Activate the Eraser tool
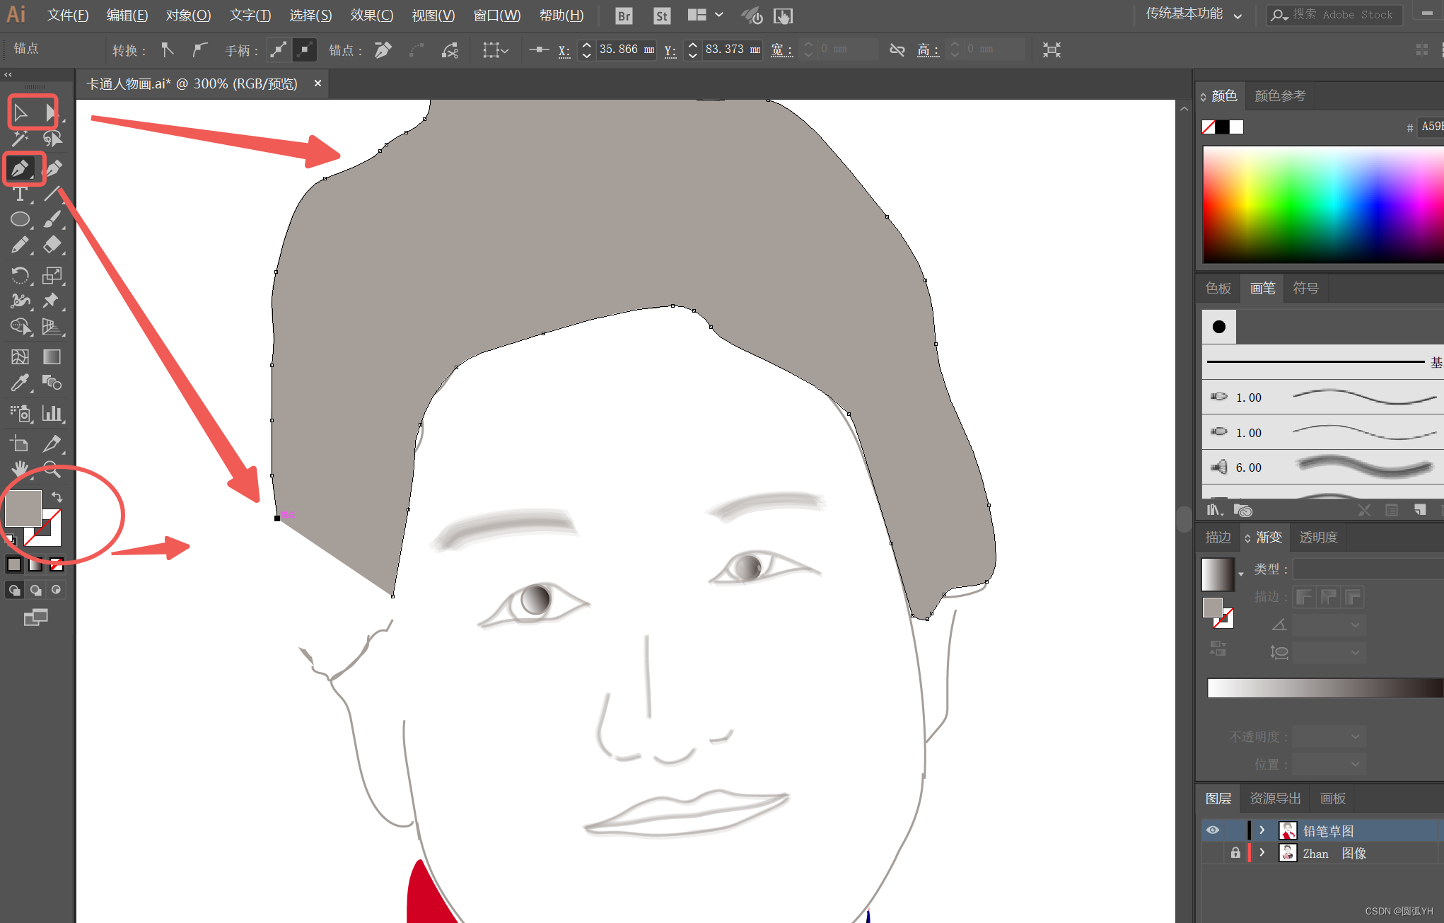 click(52, 245)
